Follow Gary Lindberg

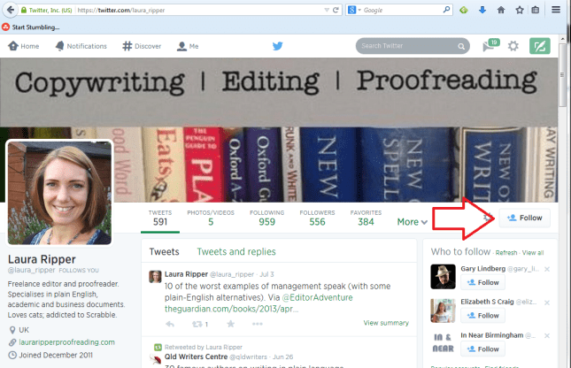[x=482, y=282]
